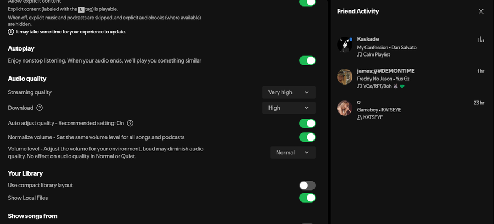The image size is (494, 224).
Task: Open the Calm Playlist link
Action: pyautogui.click(x=377, y=54)
